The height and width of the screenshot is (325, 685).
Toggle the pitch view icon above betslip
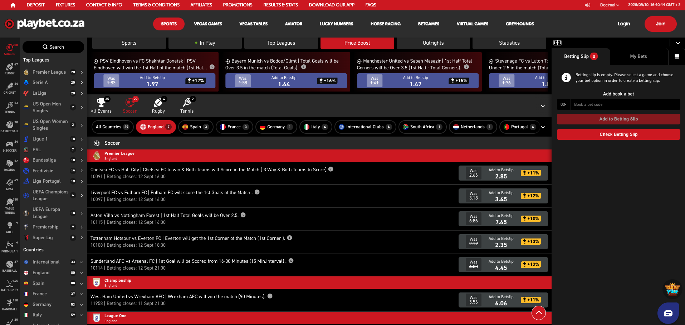pyautogui.click(x=557, y=43)
